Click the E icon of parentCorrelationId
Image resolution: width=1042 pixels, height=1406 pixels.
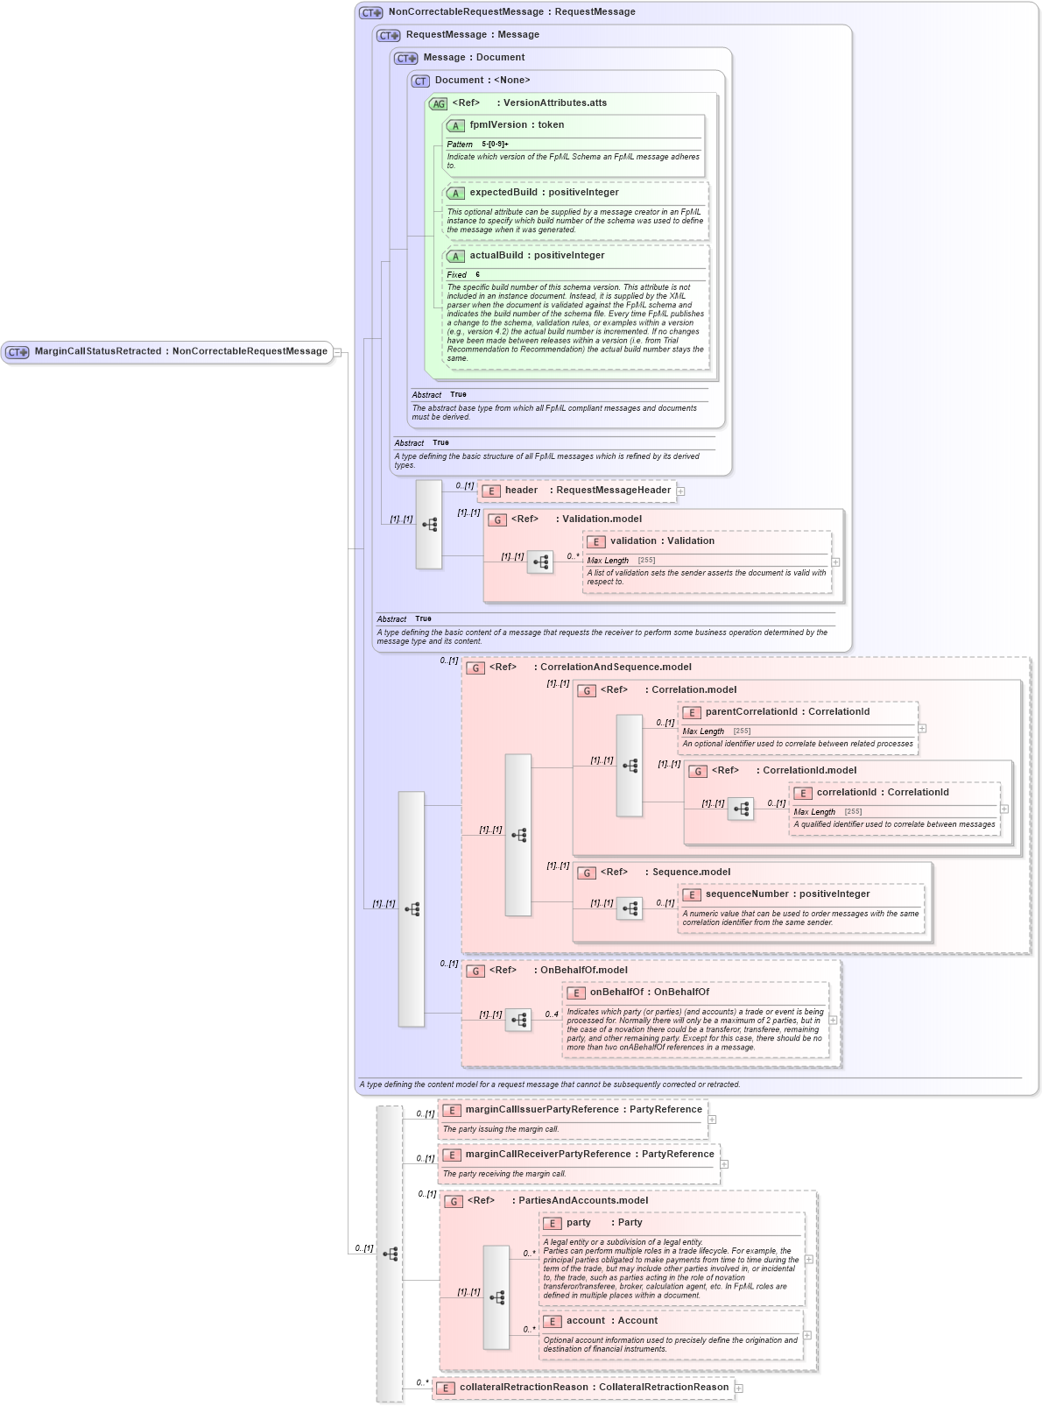point(692,713)
